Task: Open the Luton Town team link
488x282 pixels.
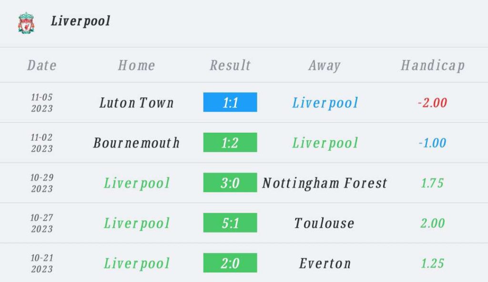Action: 136,103
